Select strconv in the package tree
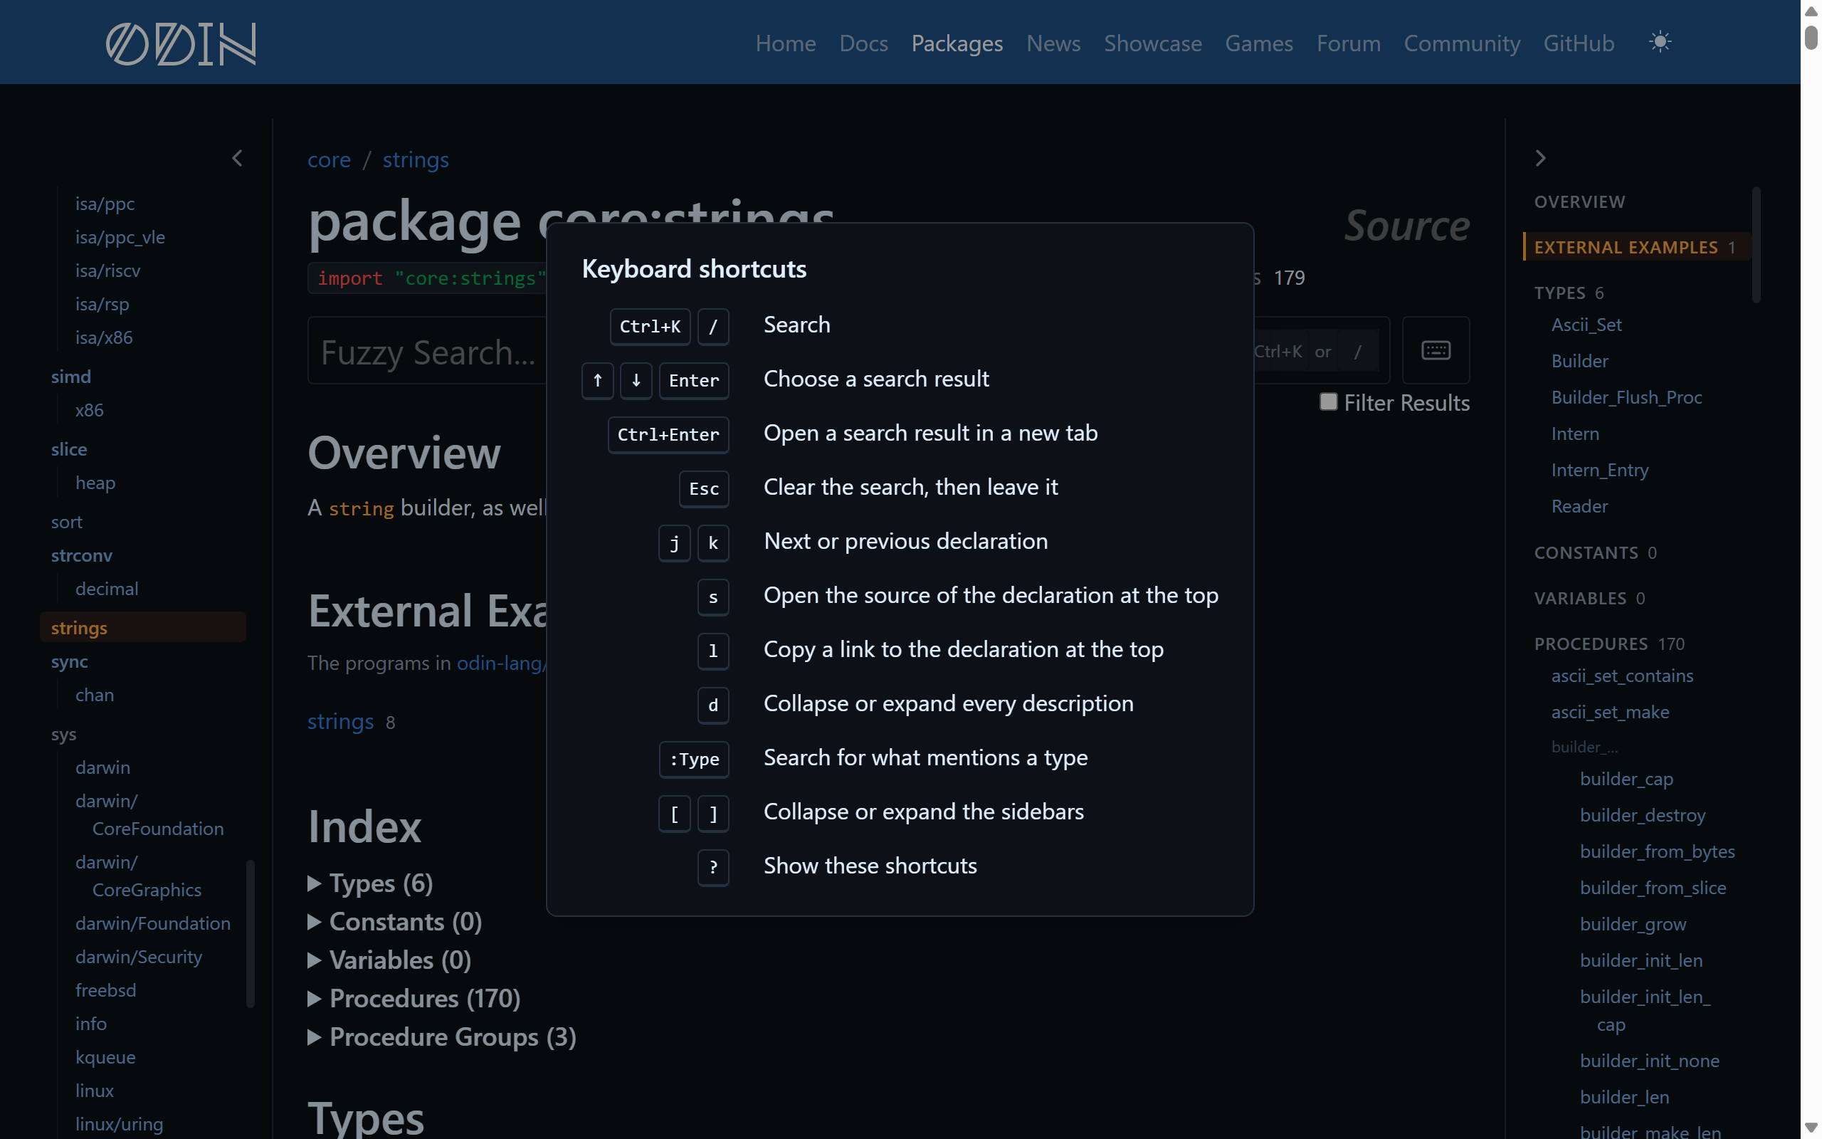The width and height of the screenshot is (1822, 1139). tap(81, 555)
